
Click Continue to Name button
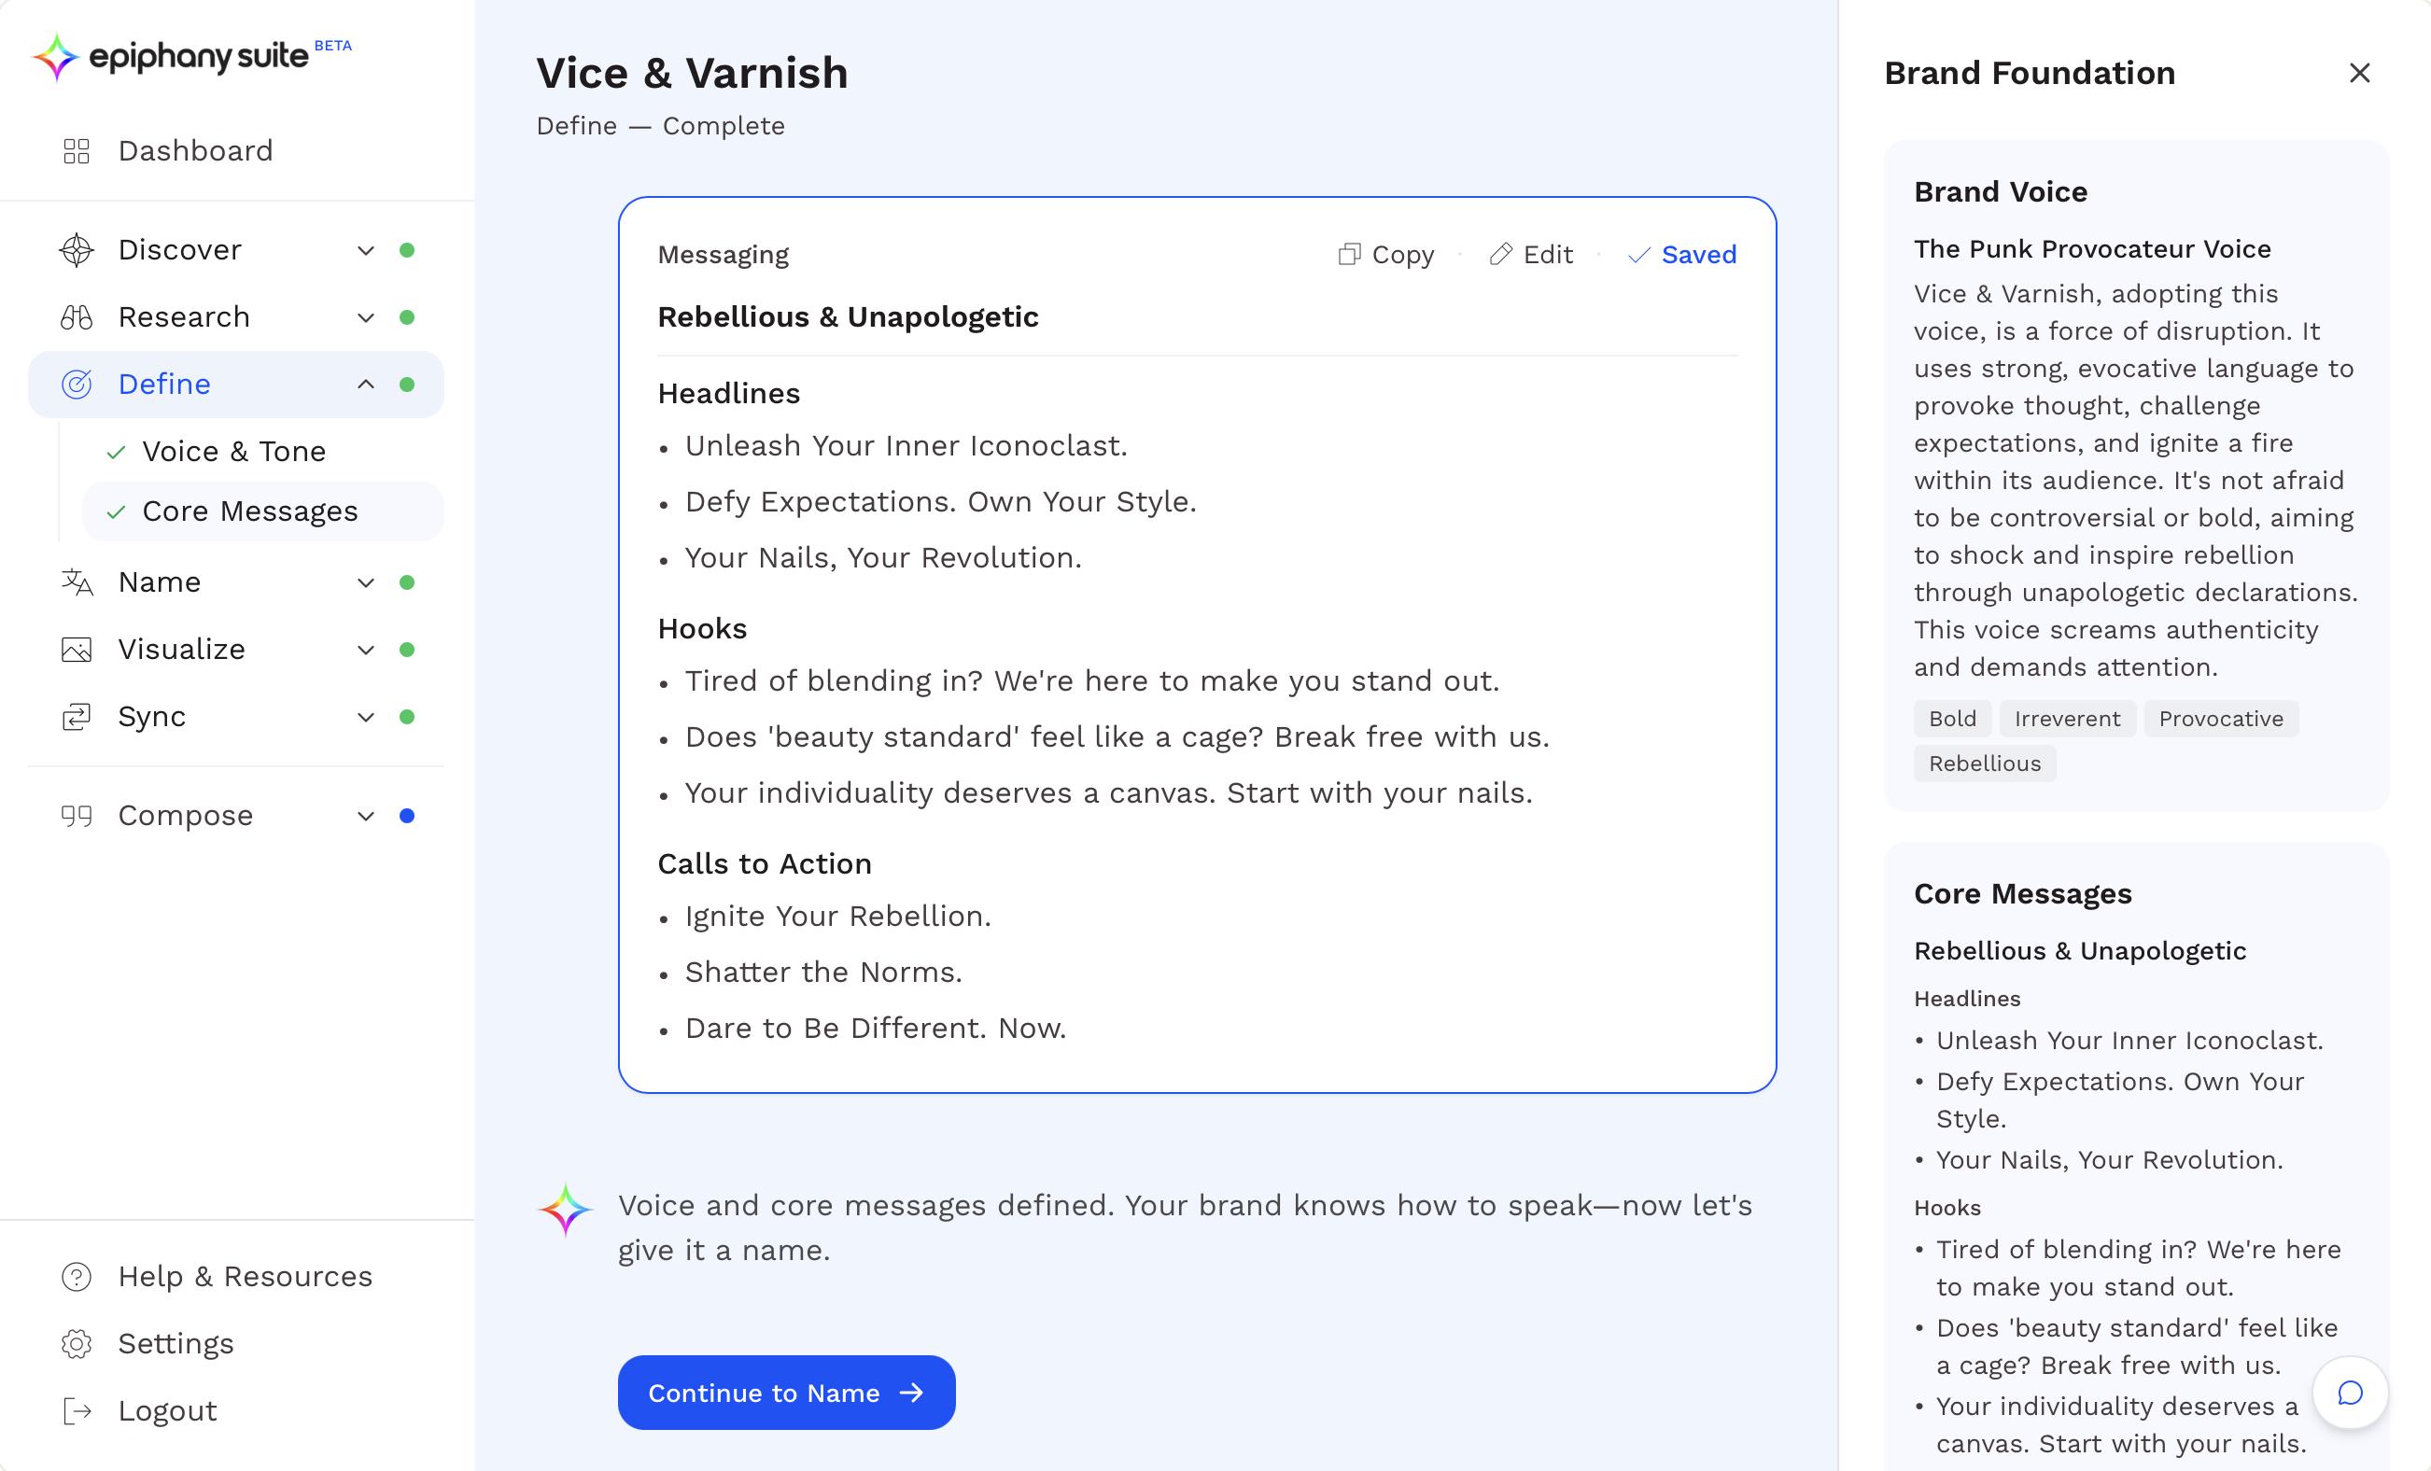[x=785, y=1392]
